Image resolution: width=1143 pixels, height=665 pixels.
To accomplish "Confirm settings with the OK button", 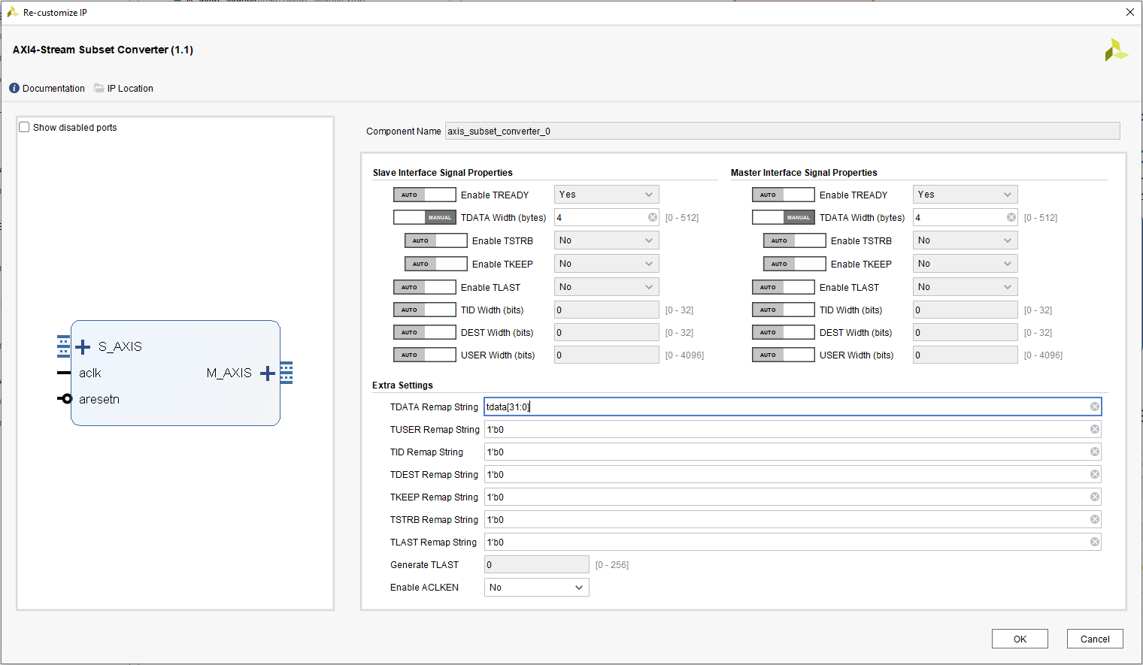I will [x=1020, y=638].
